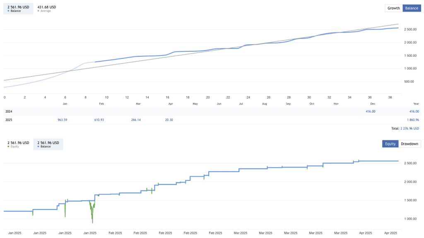Toggle the Average series legend item
The width and height of the screenshot is (424, 238).
coord(46,8)
